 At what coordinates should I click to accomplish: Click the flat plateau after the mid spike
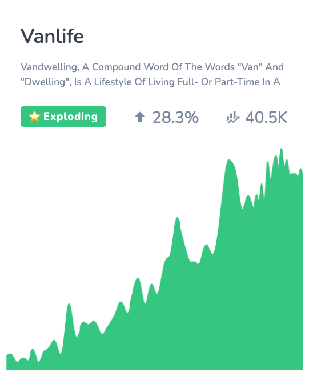(x=194, y=262)
